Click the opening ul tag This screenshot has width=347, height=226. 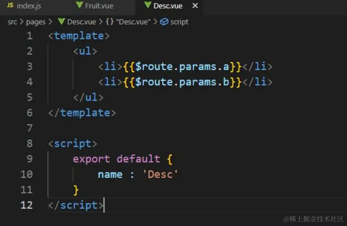tap(85, 51)
